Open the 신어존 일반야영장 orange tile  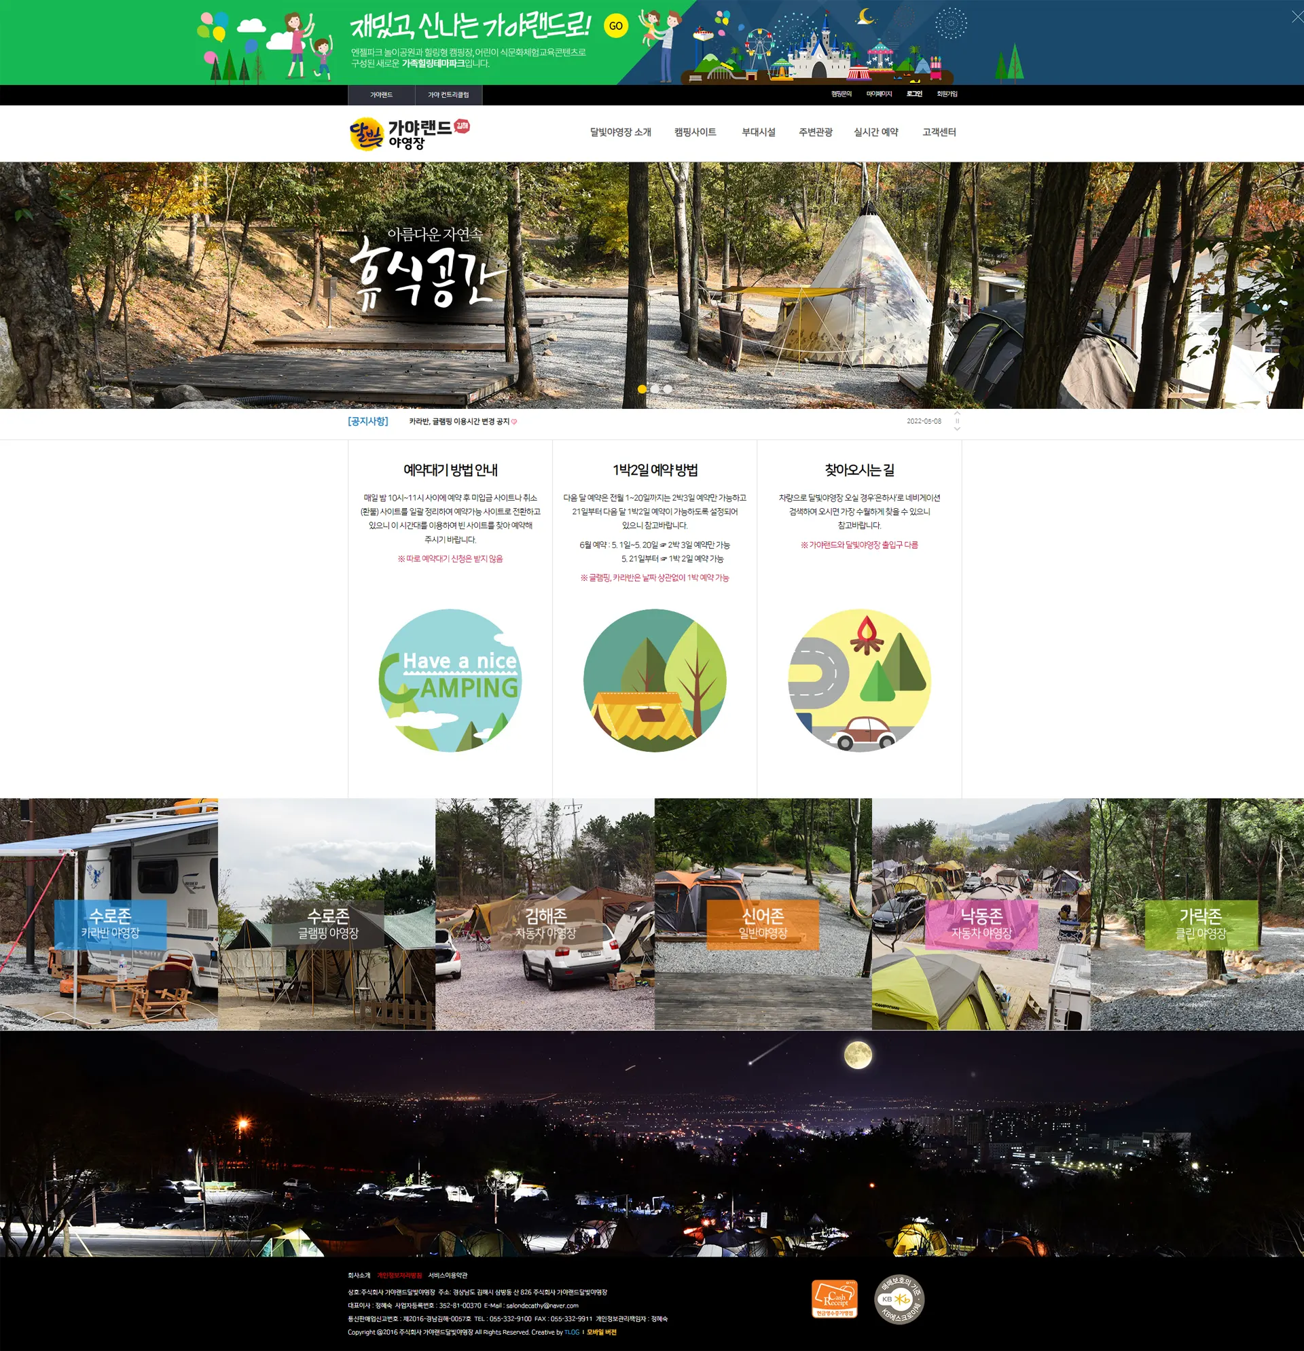(762, 924)
